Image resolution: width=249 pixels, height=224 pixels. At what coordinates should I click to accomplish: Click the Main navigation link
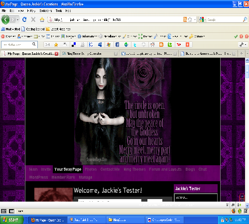(x=33, y=169)
